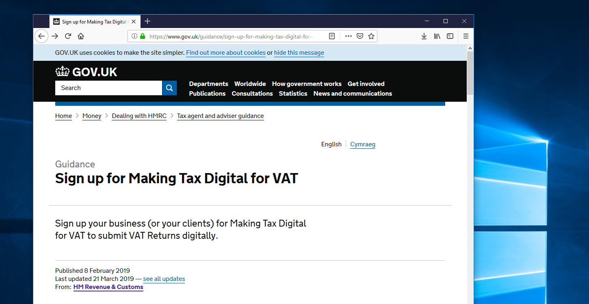The image size is (589, 304).
Task: Click the blue GOV.UK search magnifier button
Action: 169,88
